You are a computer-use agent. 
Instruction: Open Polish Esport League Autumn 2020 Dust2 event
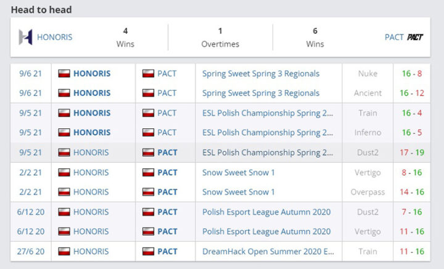click(266, 212)
